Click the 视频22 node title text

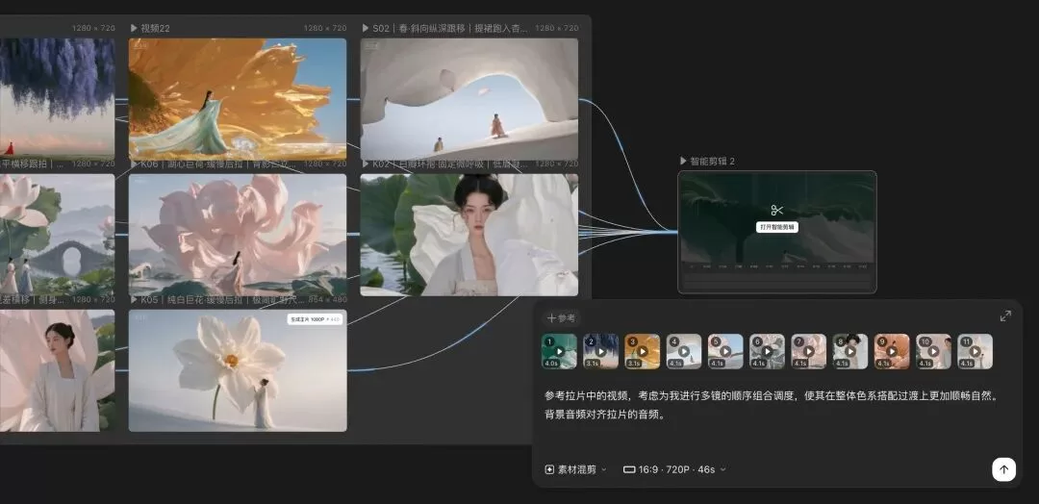[155, 29]
